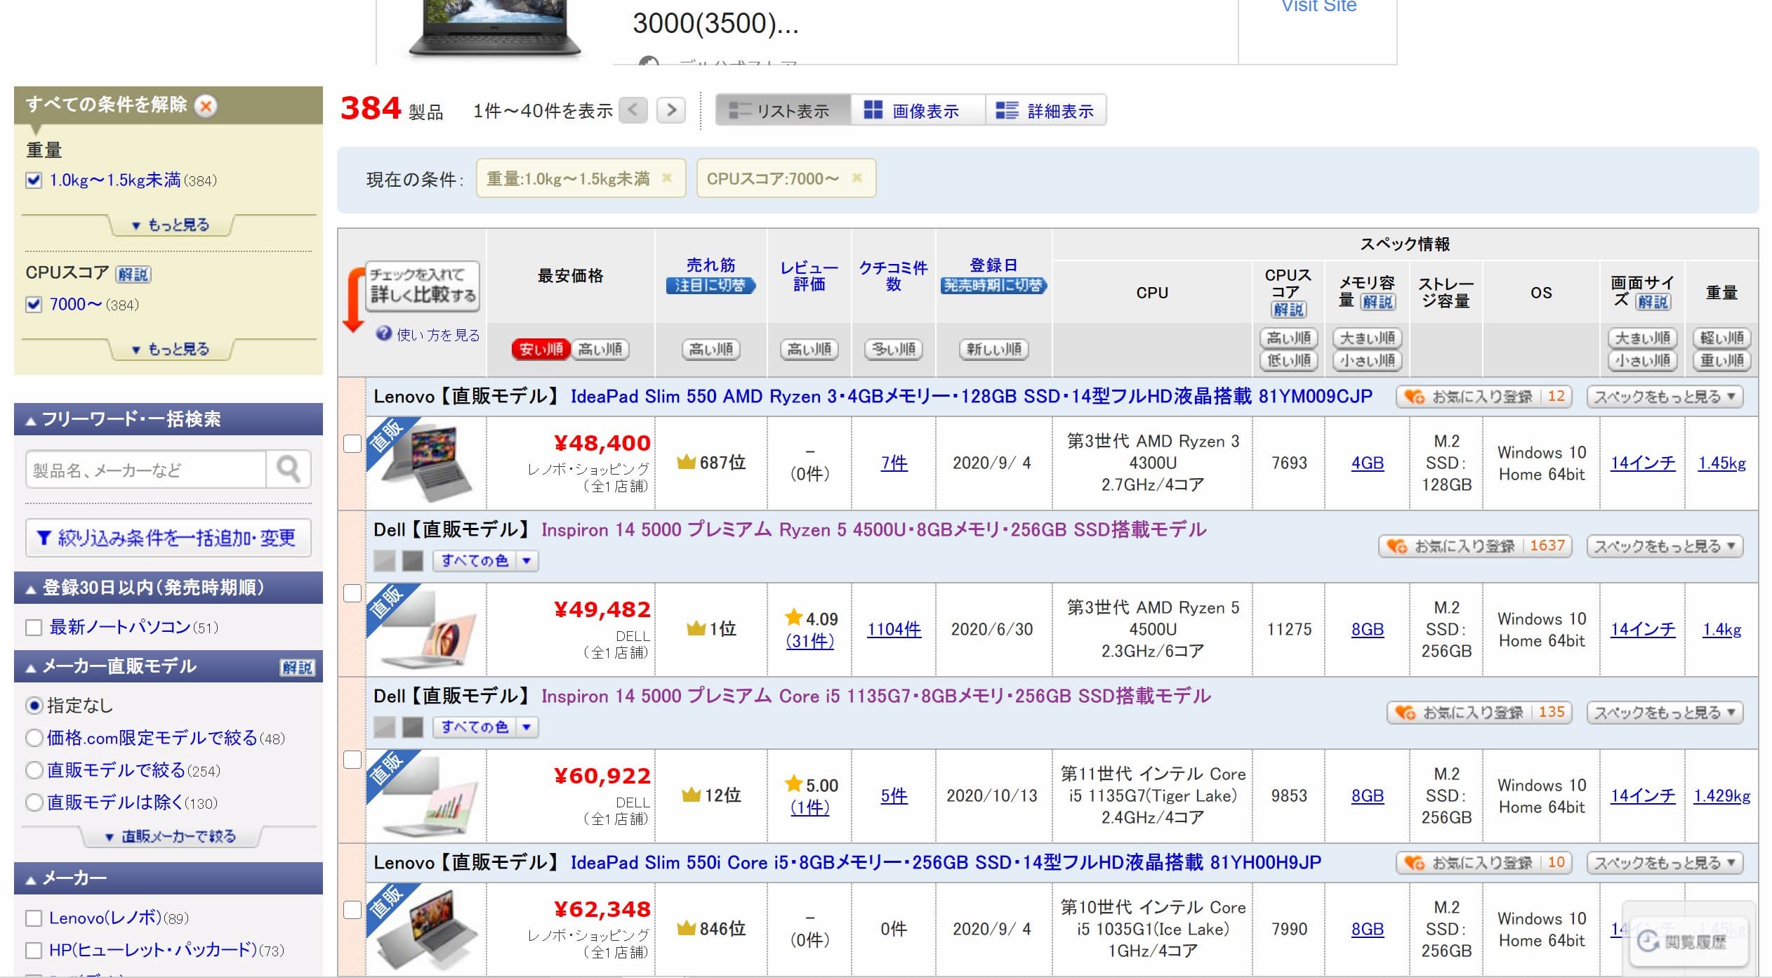
Task: Sort 登録日 by 新しい順
Action: (993, 349)
